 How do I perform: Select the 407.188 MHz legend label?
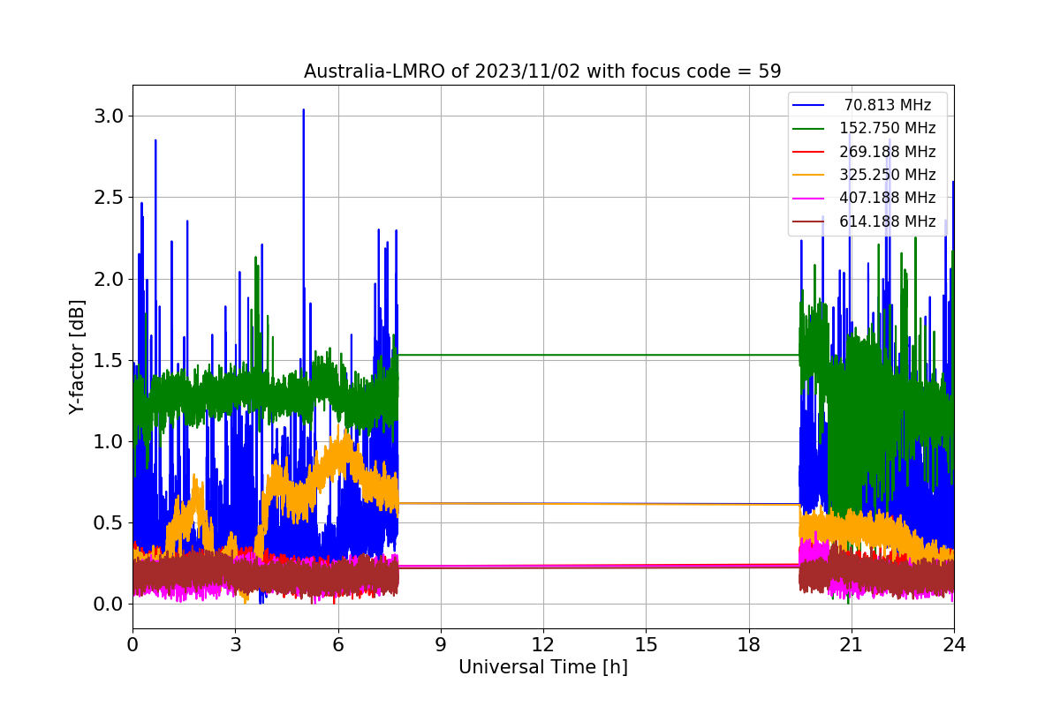tap(888, 198)
